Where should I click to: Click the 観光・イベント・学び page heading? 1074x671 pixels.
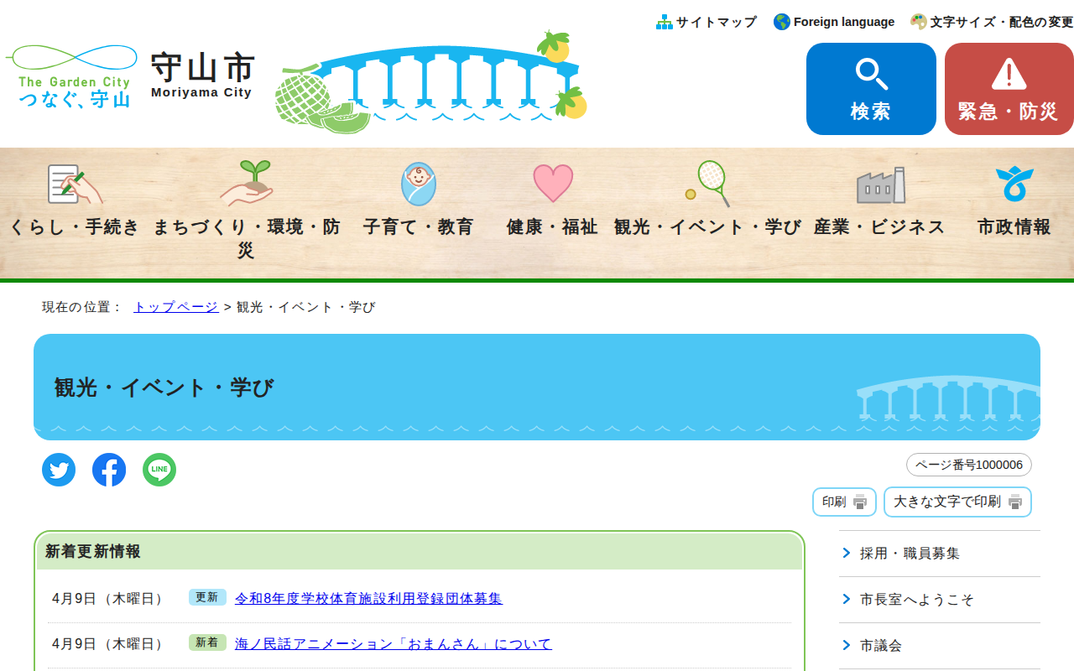click(164, 388)
